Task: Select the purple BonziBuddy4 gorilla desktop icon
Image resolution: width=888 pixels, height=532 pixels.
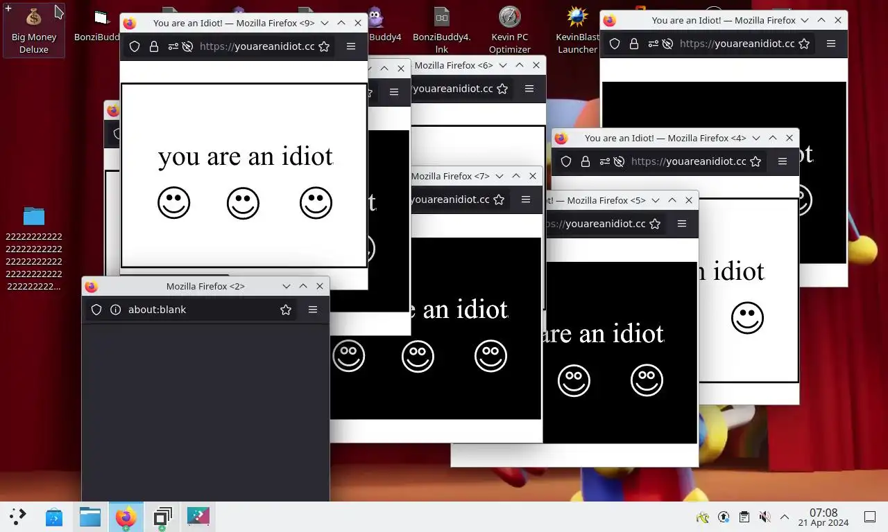Action: pyautogui.click(x=375, y=25)
